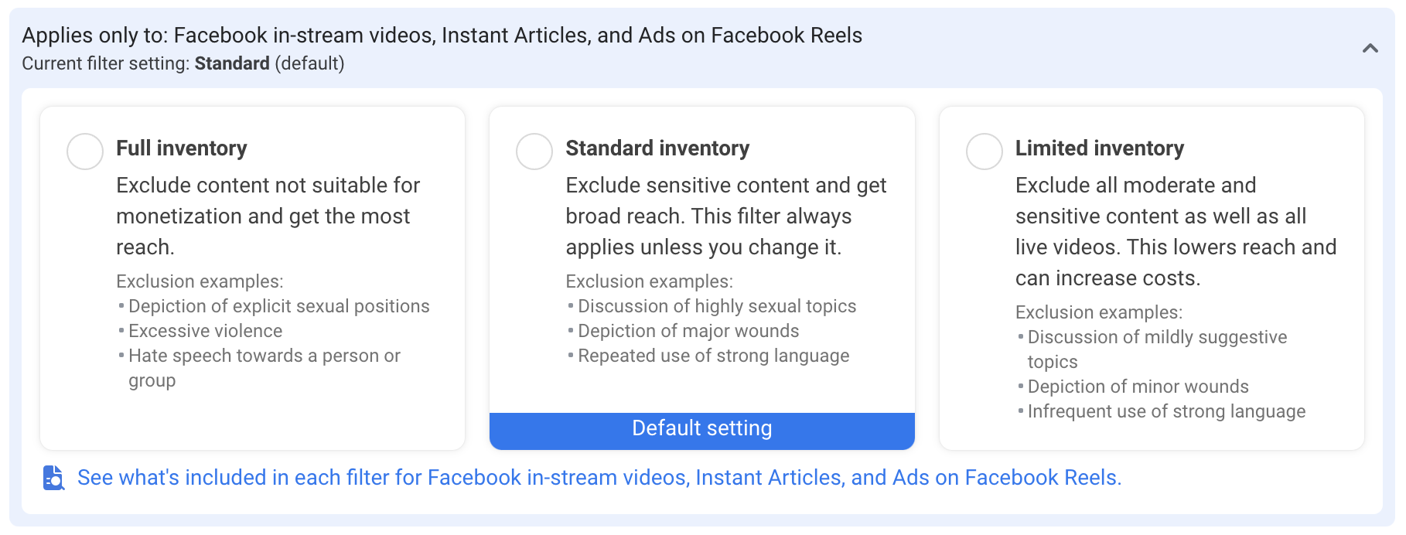Click 'Depiction of major wounds' example
Viewport: 1406px width, 535px height.
tap(688, 331)
